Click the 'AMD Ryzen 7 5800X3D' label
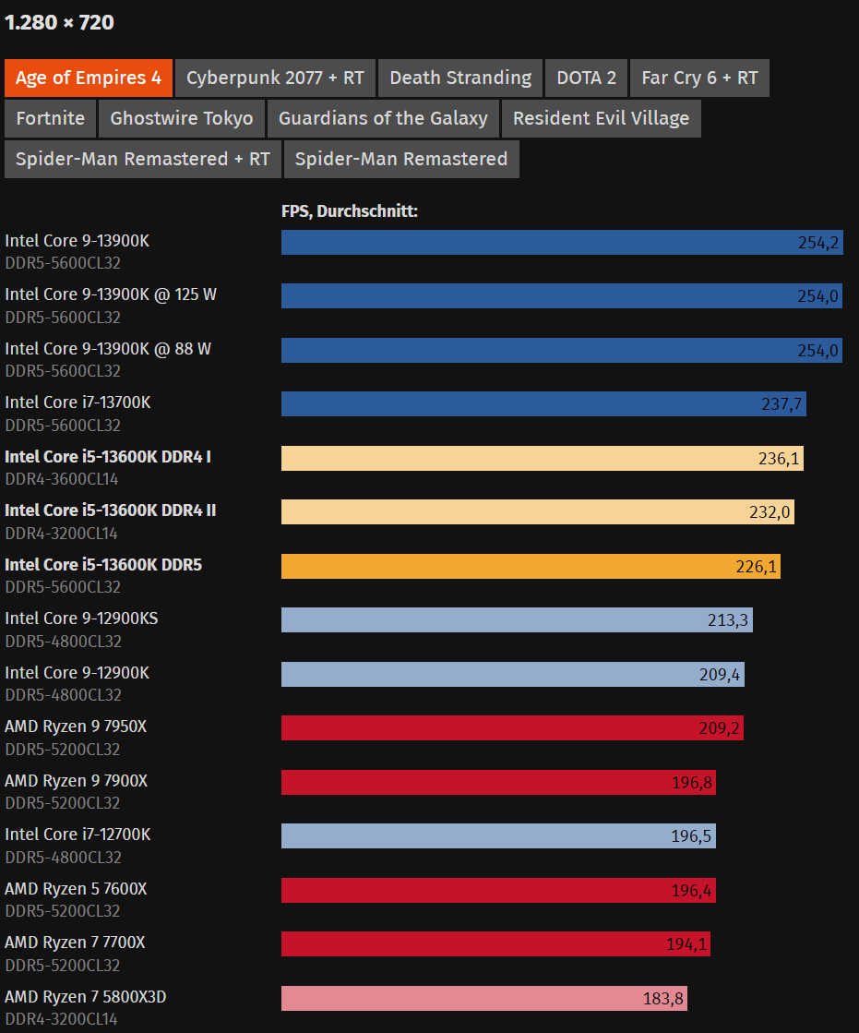 tap(86, 997)
